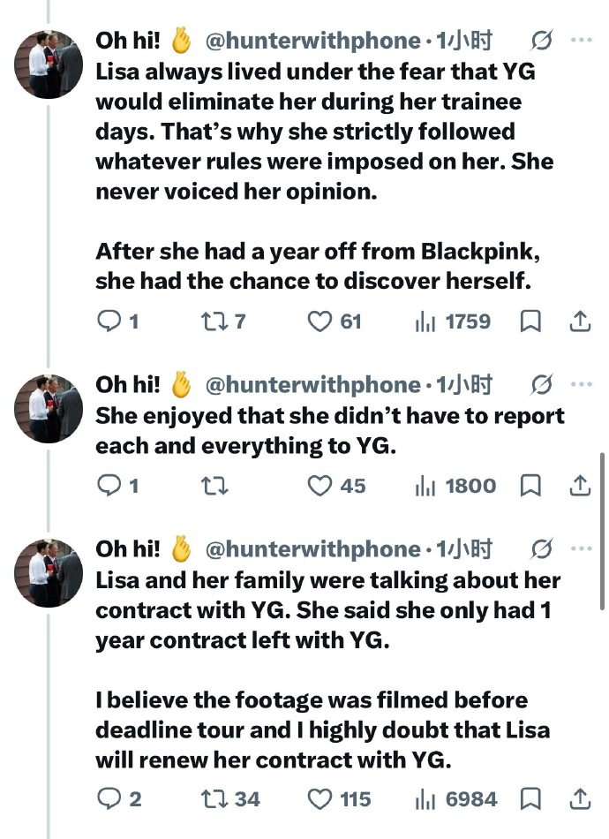Open more options on the first tweet
609x839 pixels.
581,40
